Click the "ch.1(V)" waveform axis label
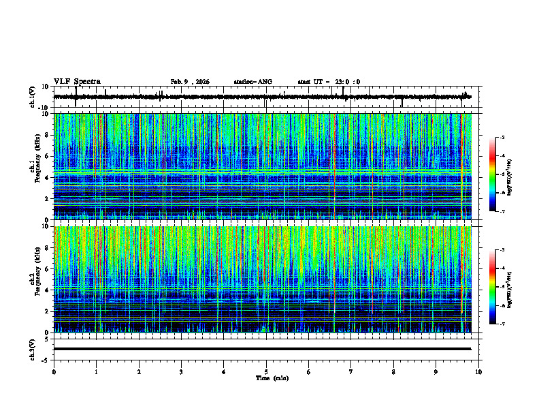Screen dimensions: 539x417 [x=32, y=97]
